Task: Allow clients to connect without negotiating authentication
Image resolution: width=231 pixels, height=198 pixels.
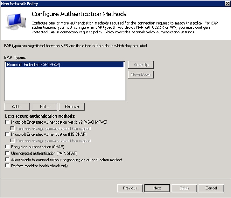Action: pos(7,160)
